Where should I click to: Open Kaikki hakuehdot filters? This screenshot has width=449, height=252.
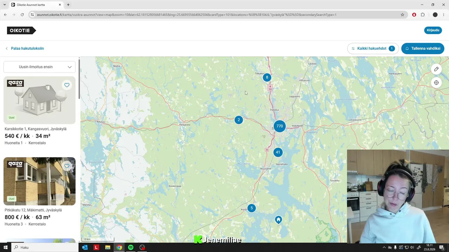click(373, 49)
